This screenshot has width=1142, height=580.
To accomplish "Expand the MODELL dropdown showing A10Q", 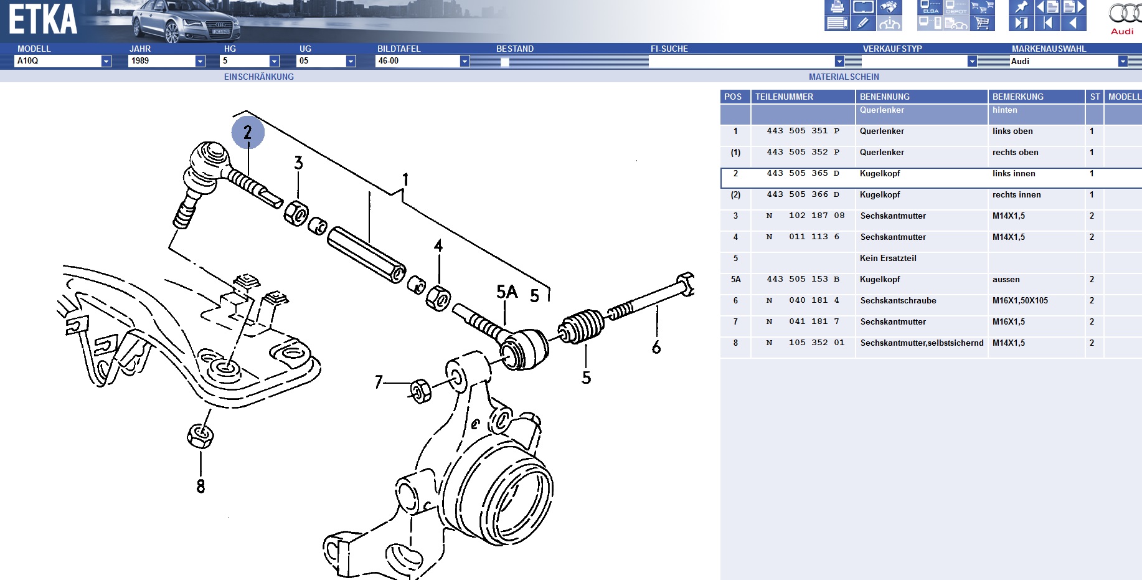I will [x=106, y=61].
